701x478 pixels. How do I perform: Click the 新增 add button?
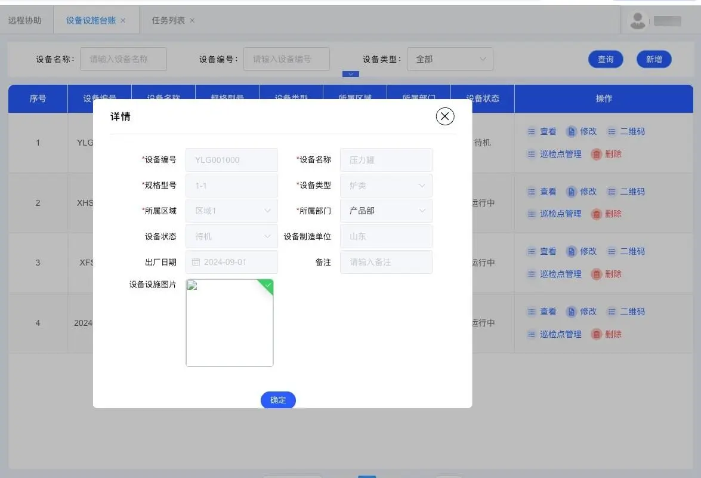coord(654,59)
